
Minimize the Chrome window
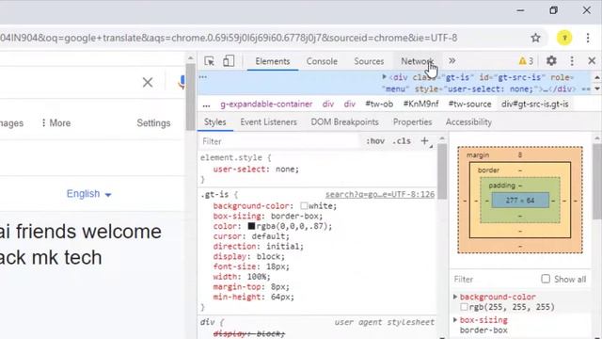(x=520, y=10)
